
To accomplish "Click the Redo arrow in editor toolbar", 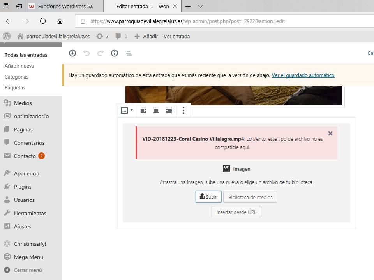I will pyautogui.click(x=101, y=53).
